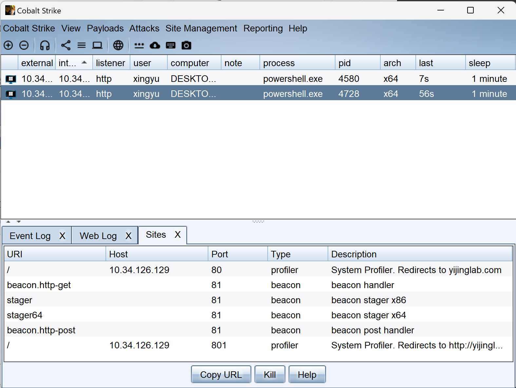Select the beacon.http-get site row

[x=258, y=285]
